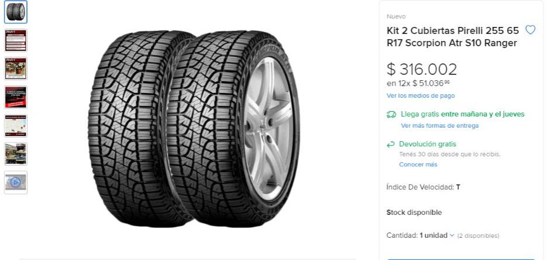Image resolution: width=547 pixels, height=260 pixels.
Task: Open the third gallery thumbnail
Action: (16, 69)
